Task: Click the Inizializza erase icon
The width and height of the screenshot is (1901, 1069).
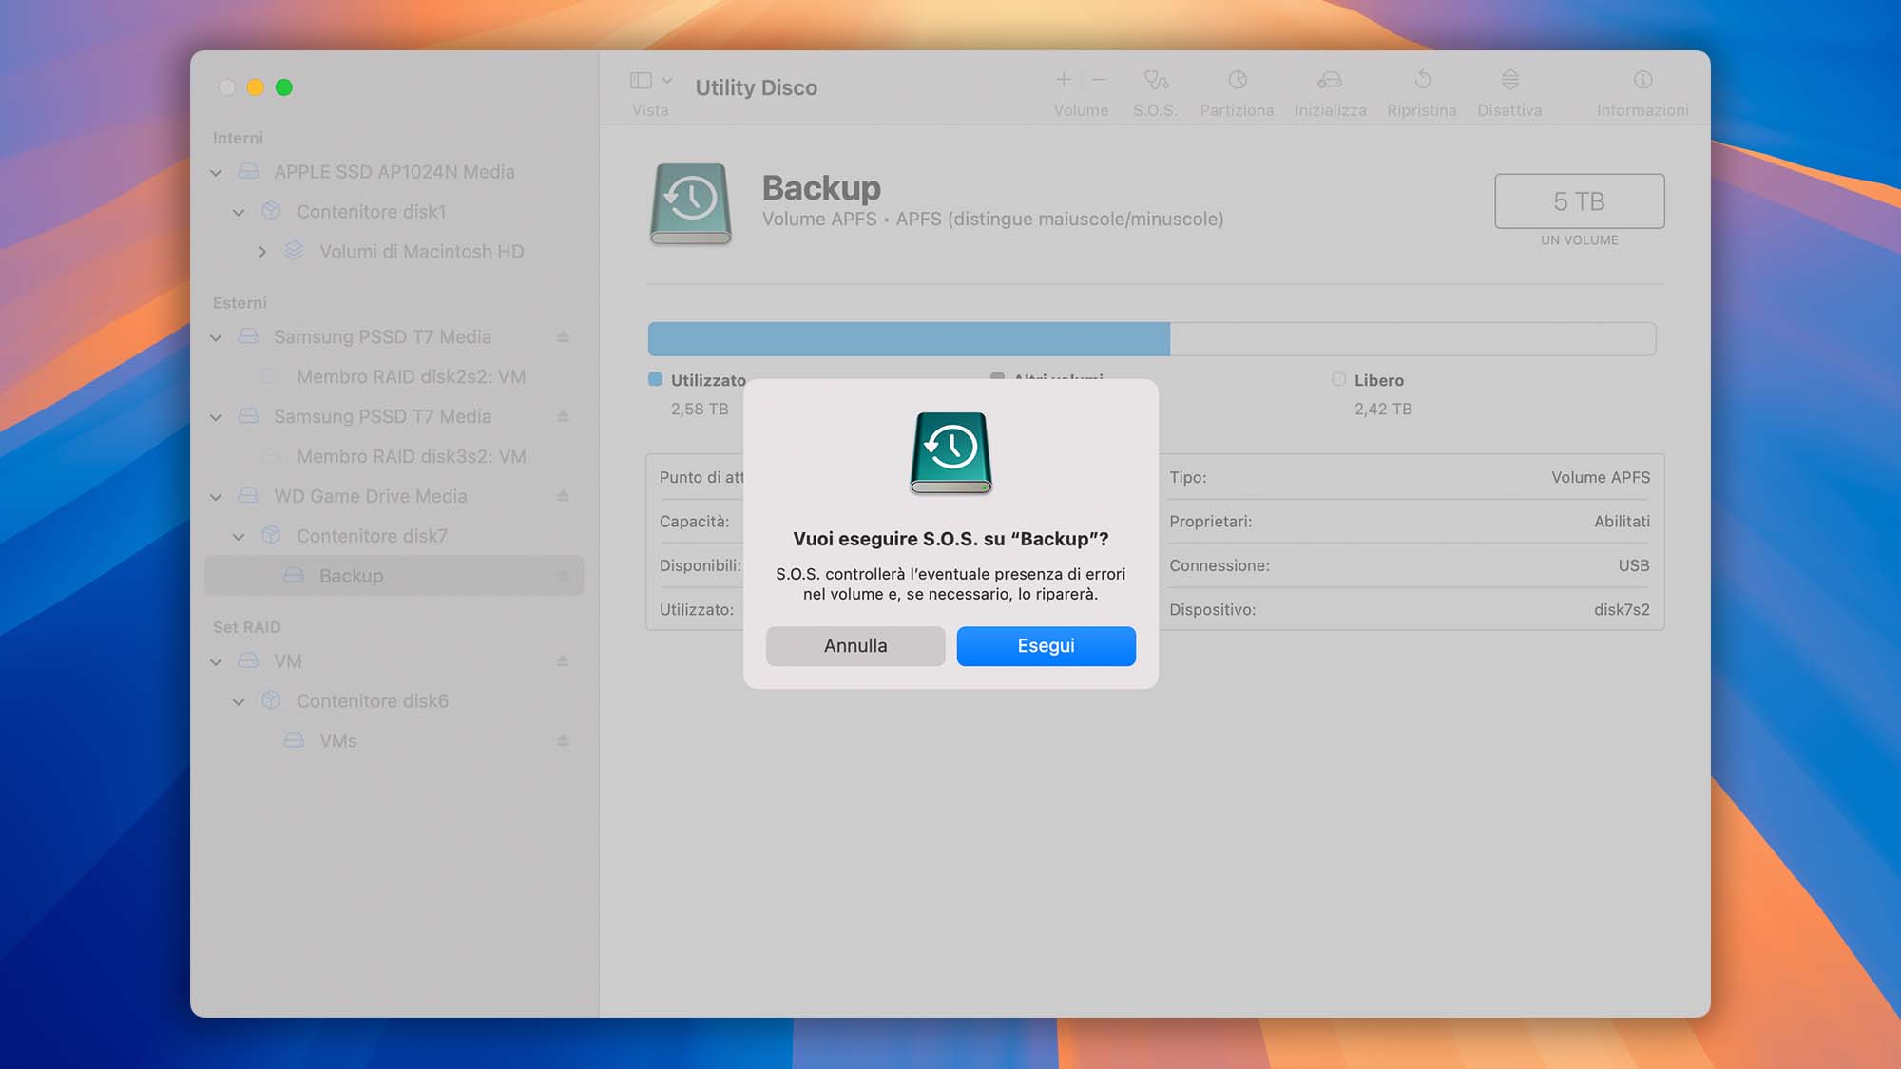Action: point(1330,80)
